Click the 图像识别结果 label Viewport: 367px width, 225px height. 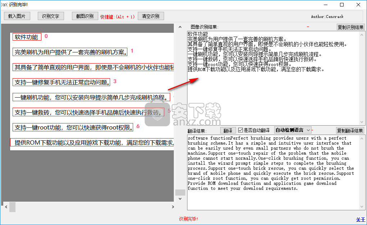point(204,27)
